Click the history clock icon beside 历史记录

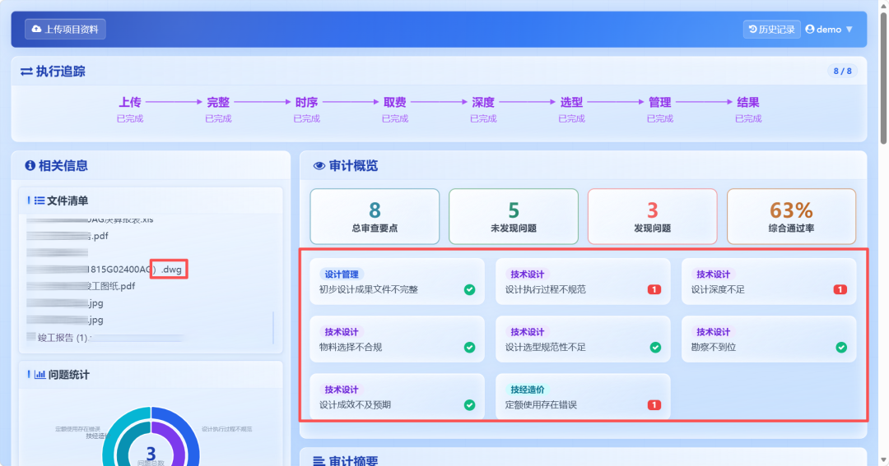(753, 30)
